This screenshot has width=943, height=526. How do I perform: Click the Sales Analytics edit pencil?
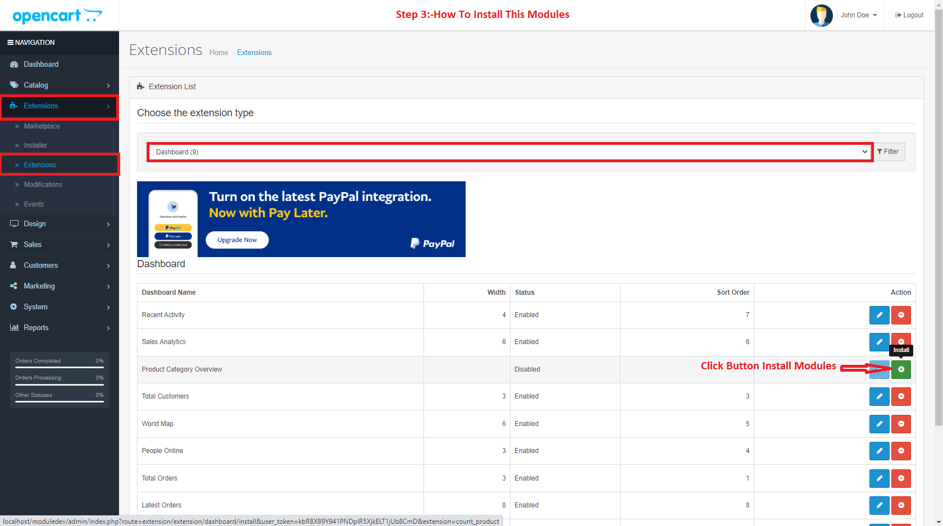(879, 341)
